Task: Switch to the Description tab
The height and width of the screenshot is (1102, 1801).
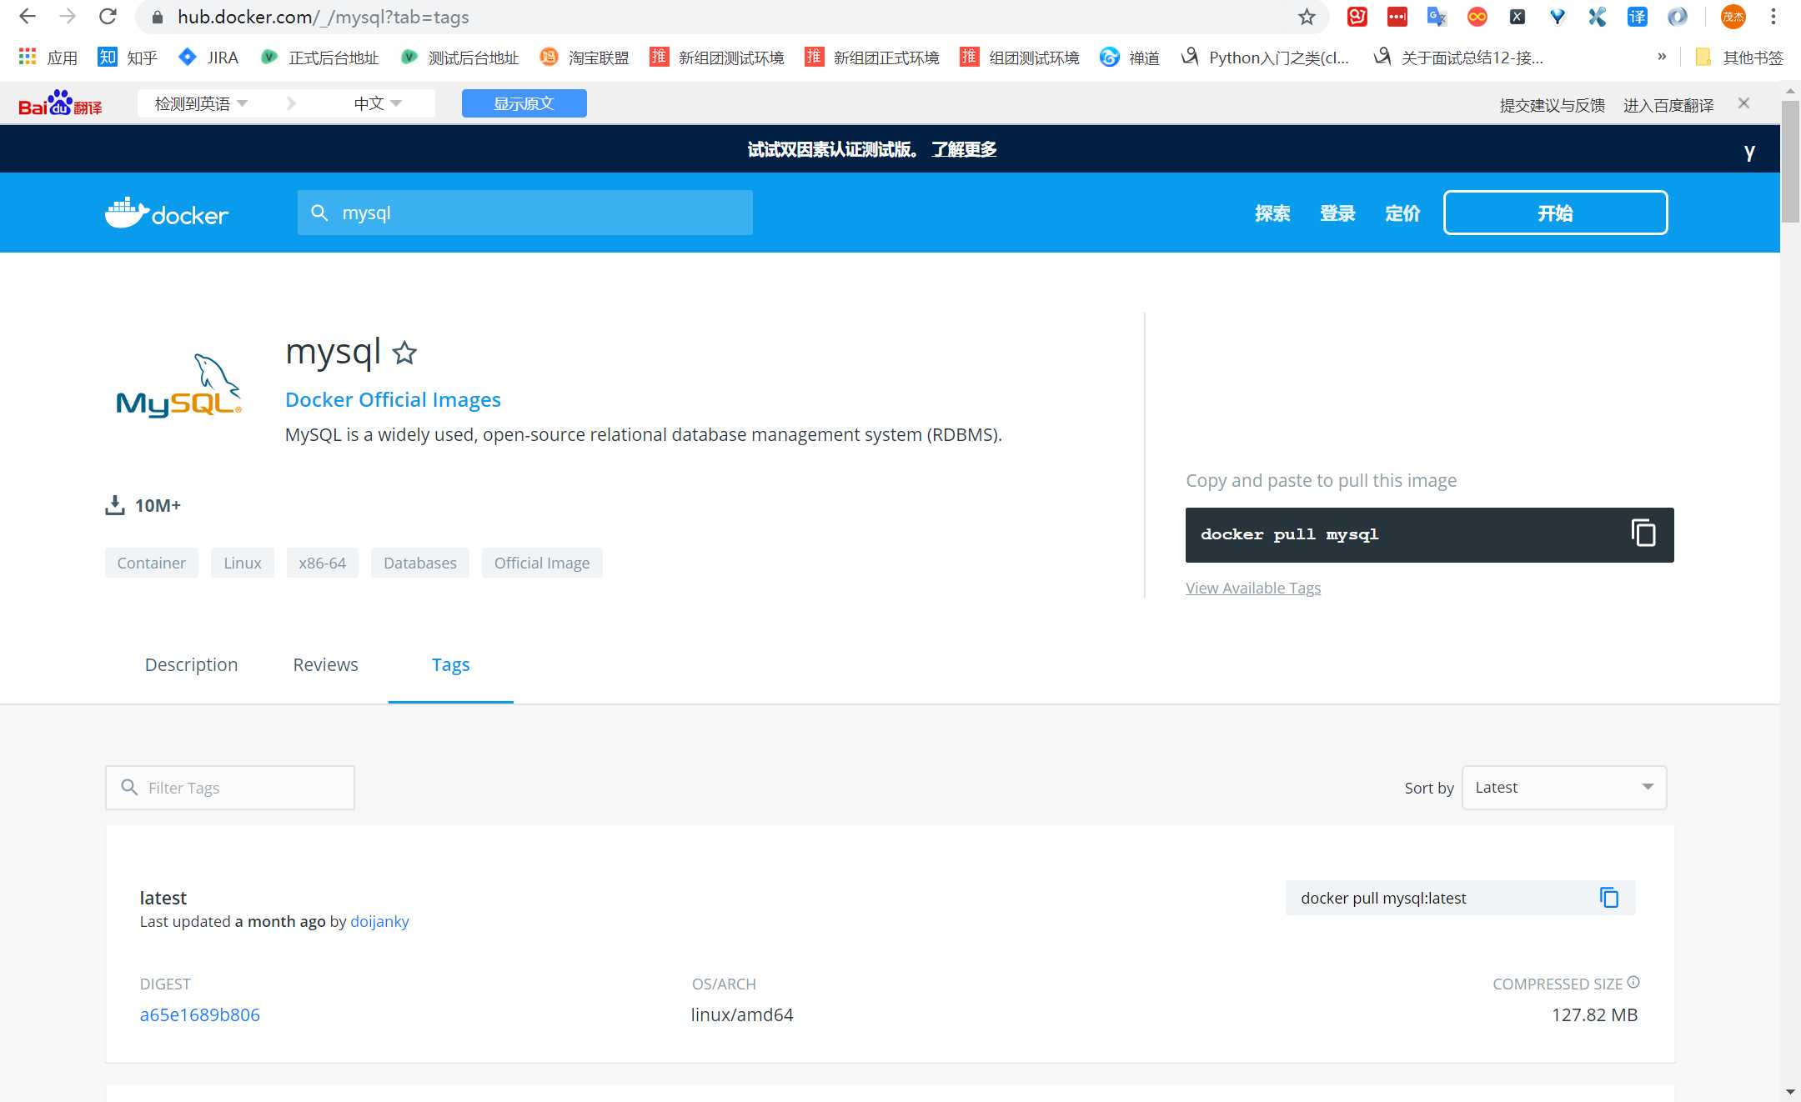Action: 191,664
